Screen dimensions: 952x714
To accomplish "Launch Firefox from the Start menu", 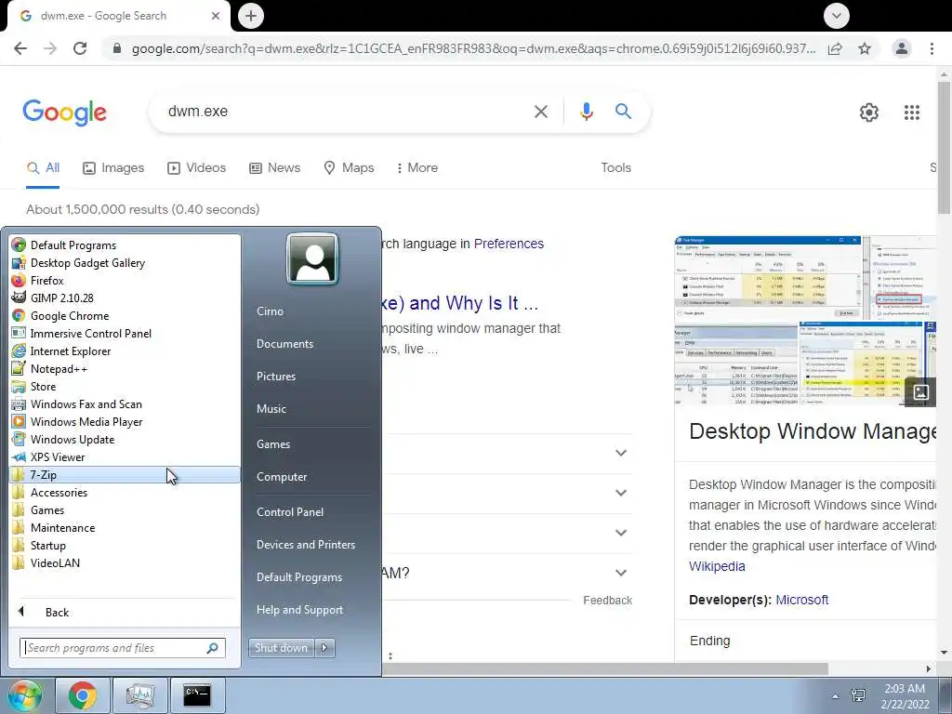I will coord(125,281).
